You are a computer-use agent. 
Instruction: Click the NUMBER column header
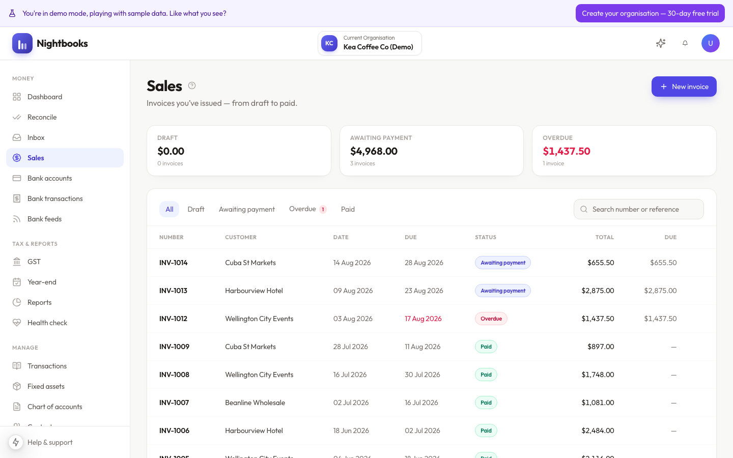pyautogui.click(x=172, y=237)
